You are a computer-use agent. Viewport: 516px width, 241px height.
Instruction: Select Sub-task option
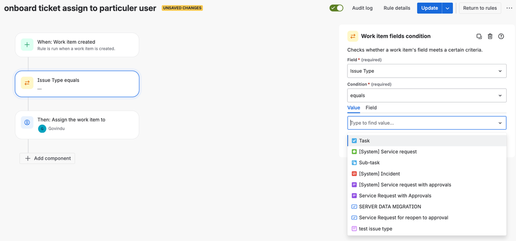427,163
